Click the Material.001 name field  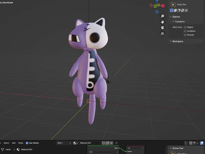pyautogui.click(x=90, y=143)
